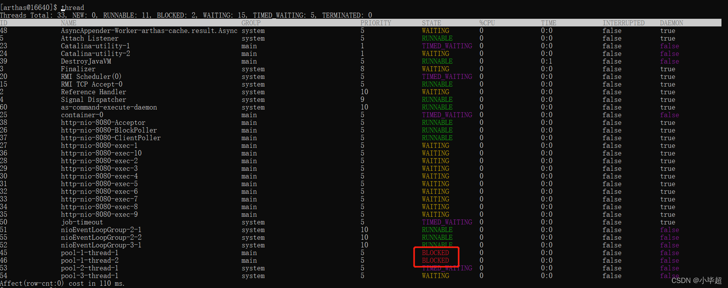Select the NAME column header
This screenshot has width=728, height=288.
pos(69,23)
